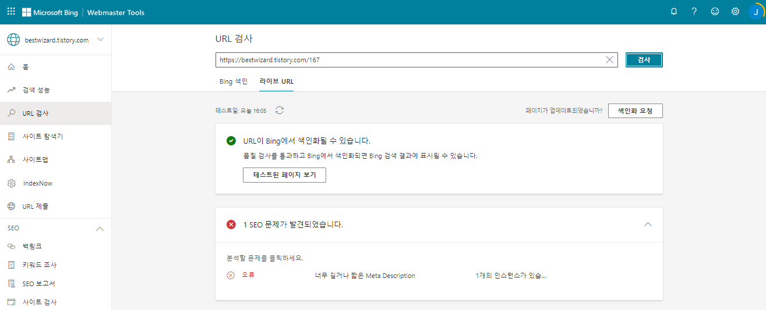The image size is (766, 310).
Task: Click the feedback smiley icon
Action: [x=715, y=12]
